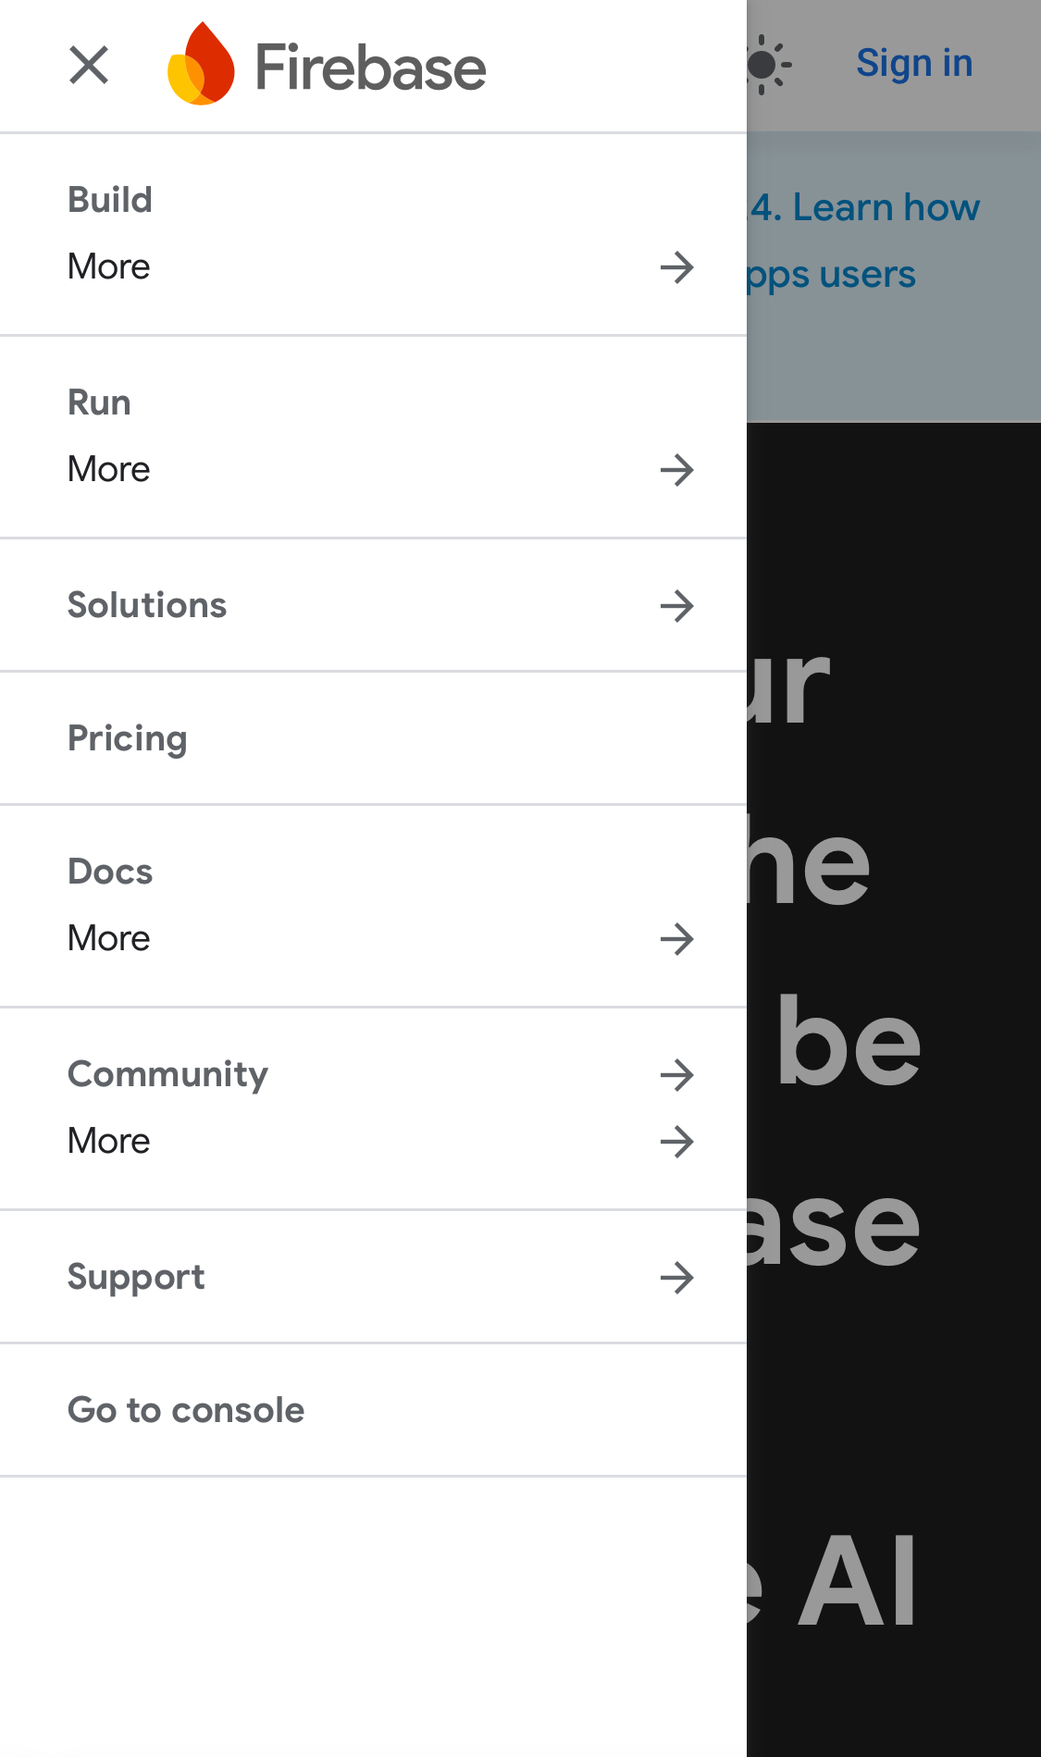Click the arrow next to Build's More
The height and width of the screenshot is (1757, 1041).
point(677,268)
